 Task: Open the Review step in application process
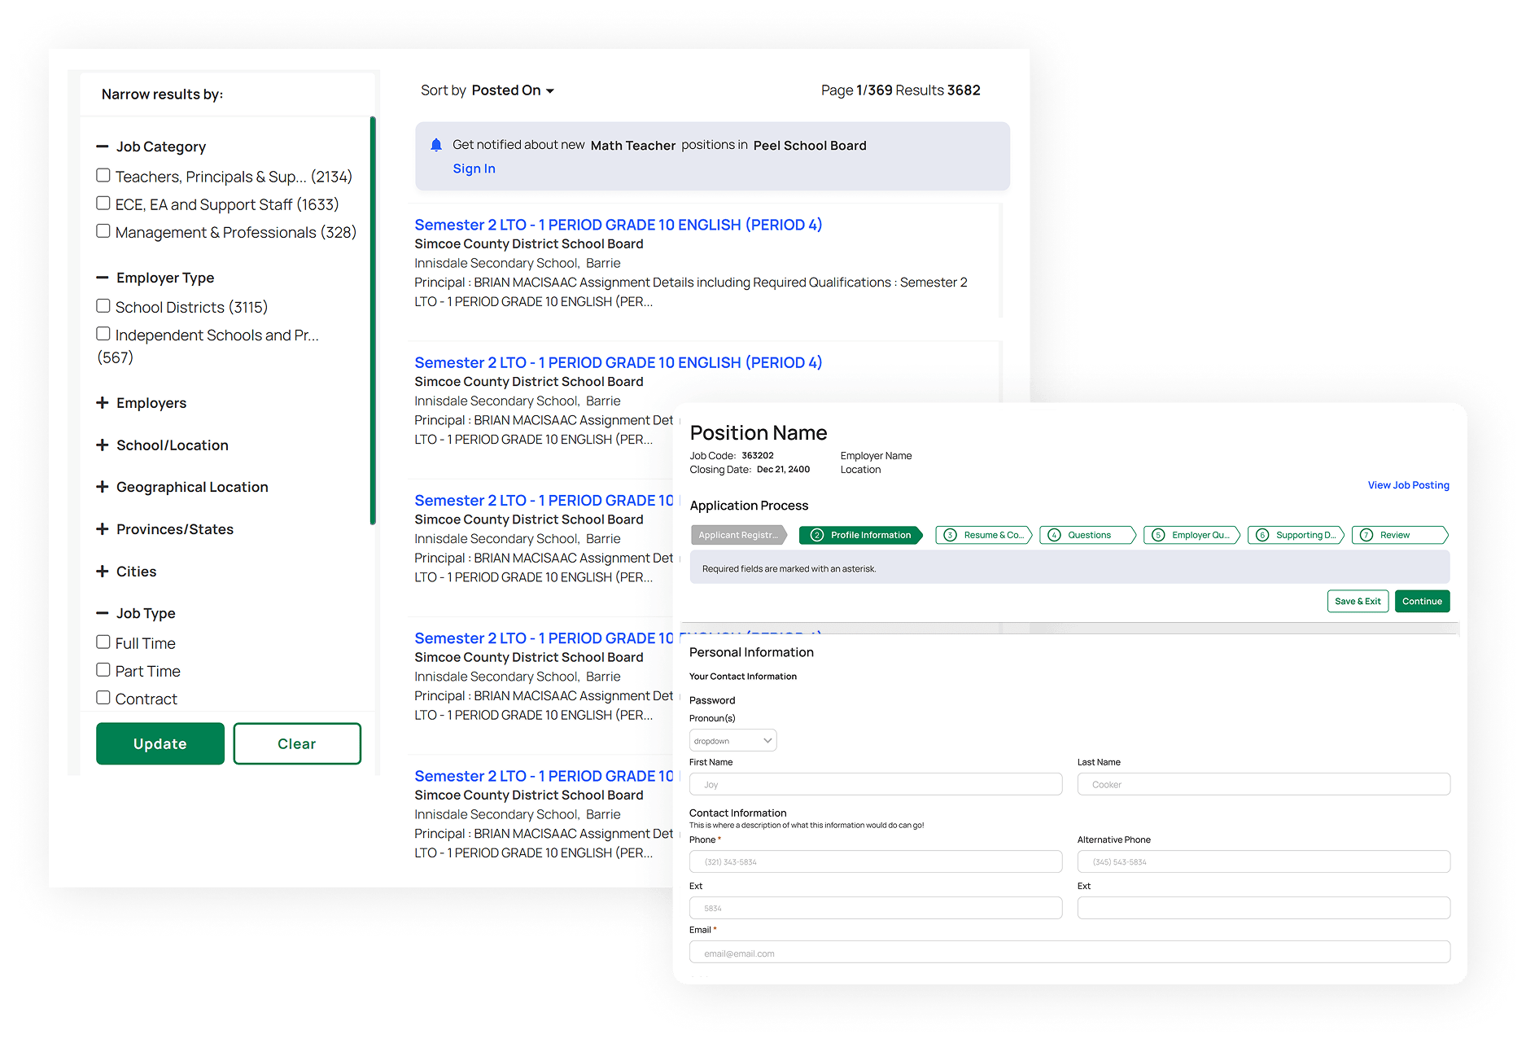pos(1399,535)
